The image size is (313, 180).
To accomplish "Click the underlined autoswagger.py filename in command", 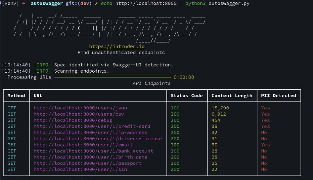I will (x=229, y=4).
